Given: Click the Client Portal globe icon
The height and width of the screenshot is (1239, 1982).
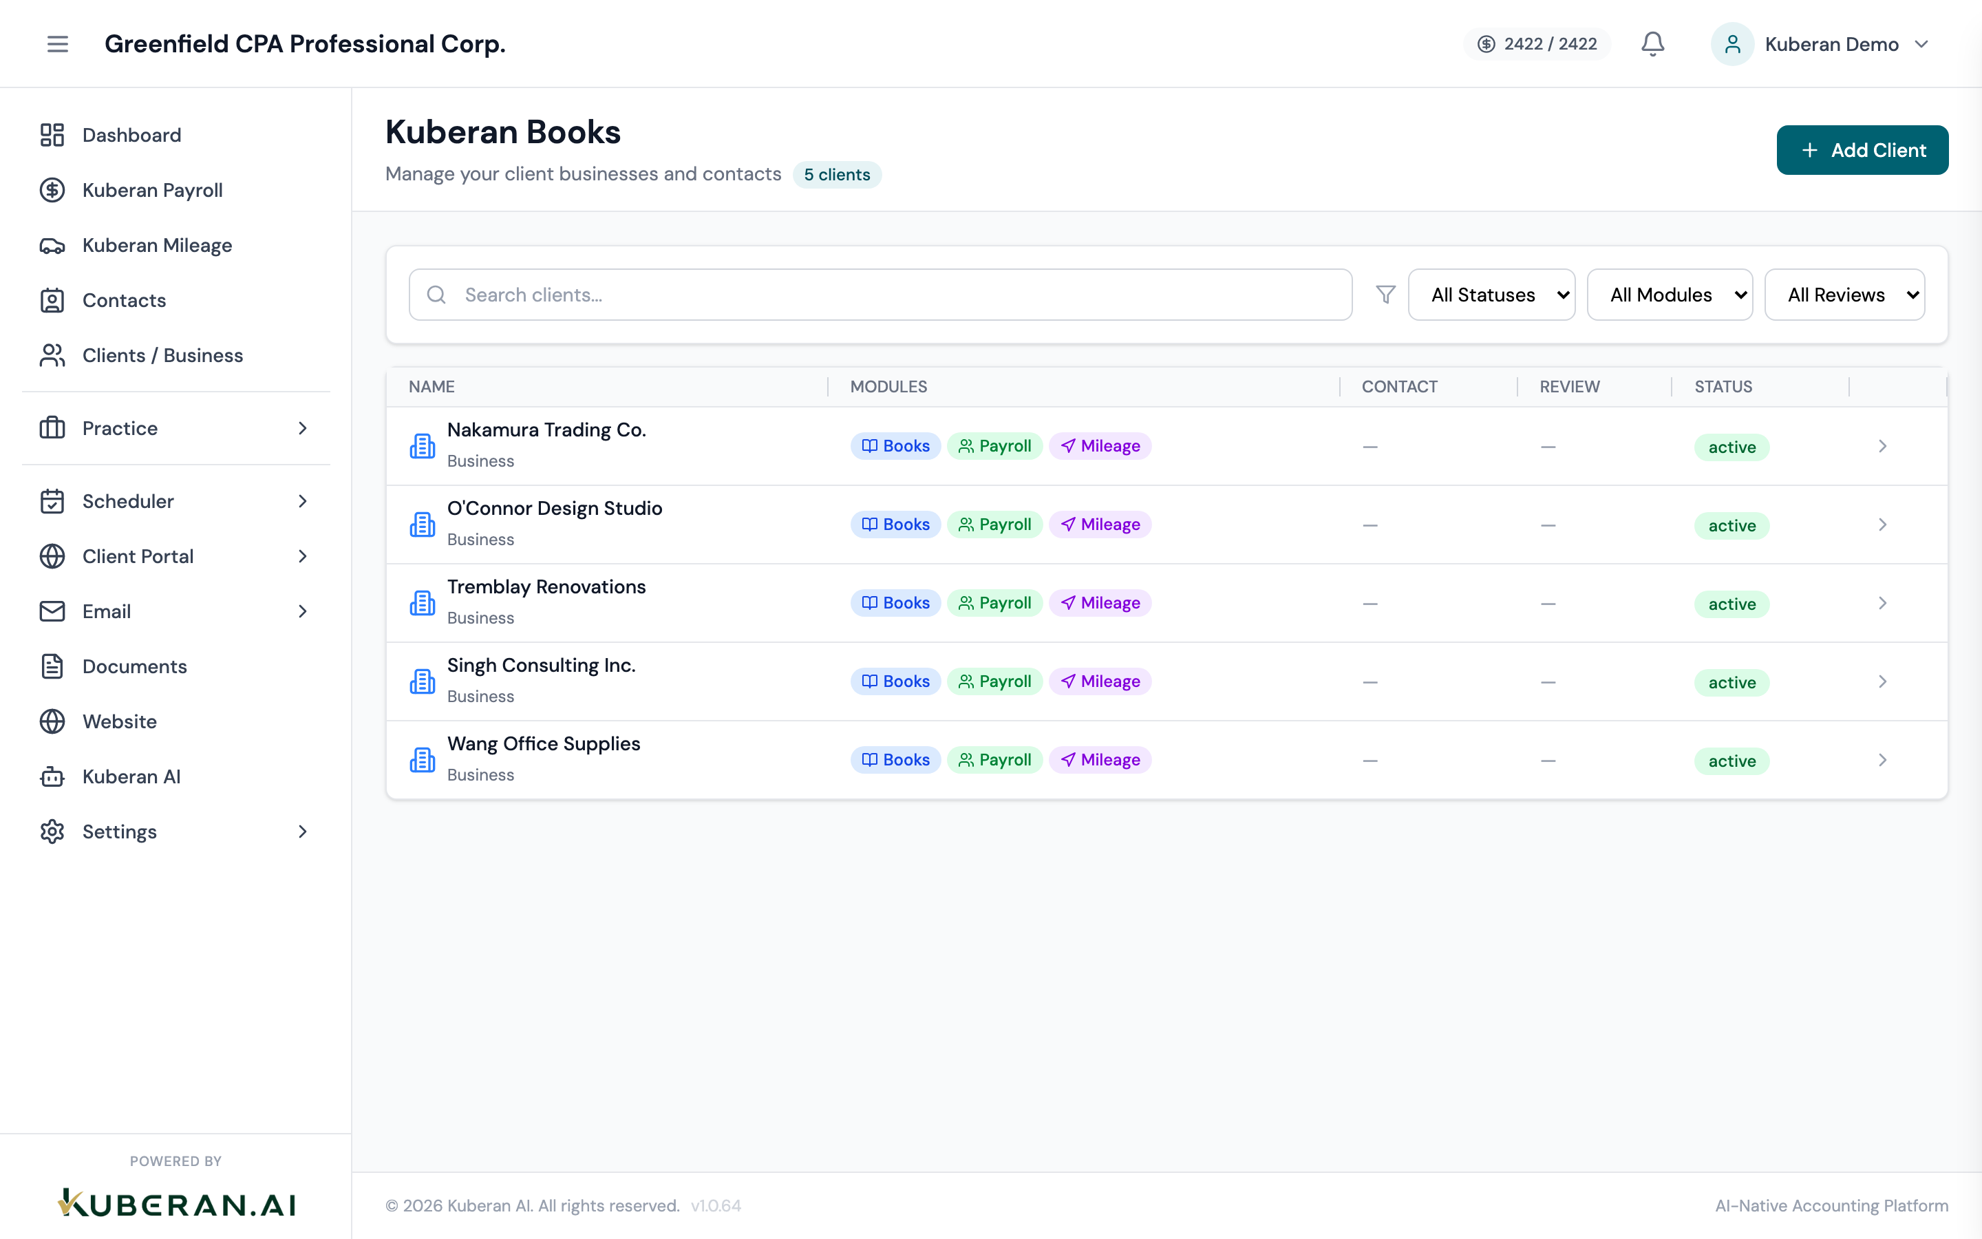Looking at the screenshot, I should pyautogui.click(x=52, y=555).
